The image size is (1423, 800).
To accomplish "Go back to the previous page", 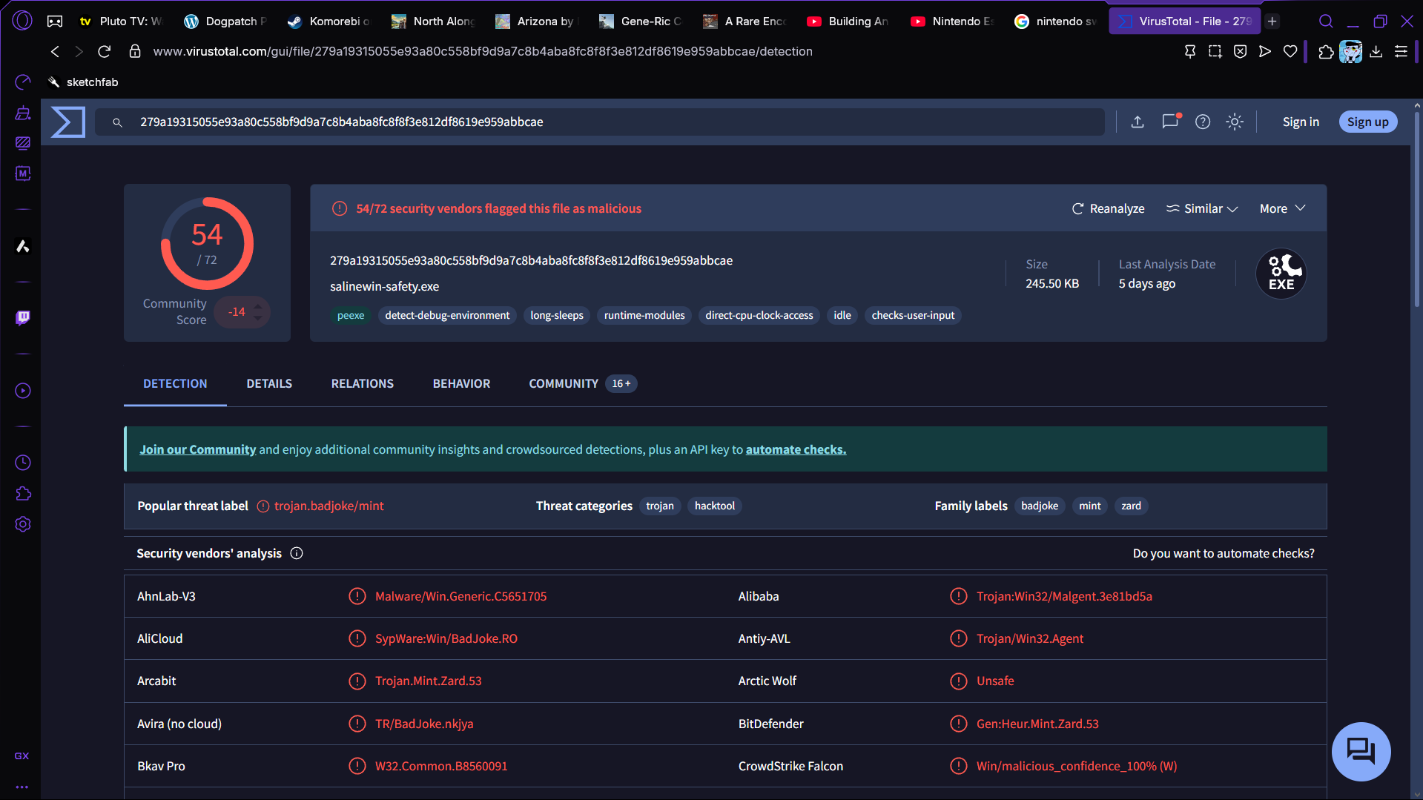I will 55,51.
